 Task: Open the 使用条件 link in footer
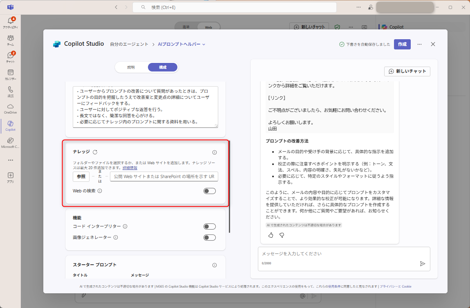pyautogui.click(x=334, y=286)
